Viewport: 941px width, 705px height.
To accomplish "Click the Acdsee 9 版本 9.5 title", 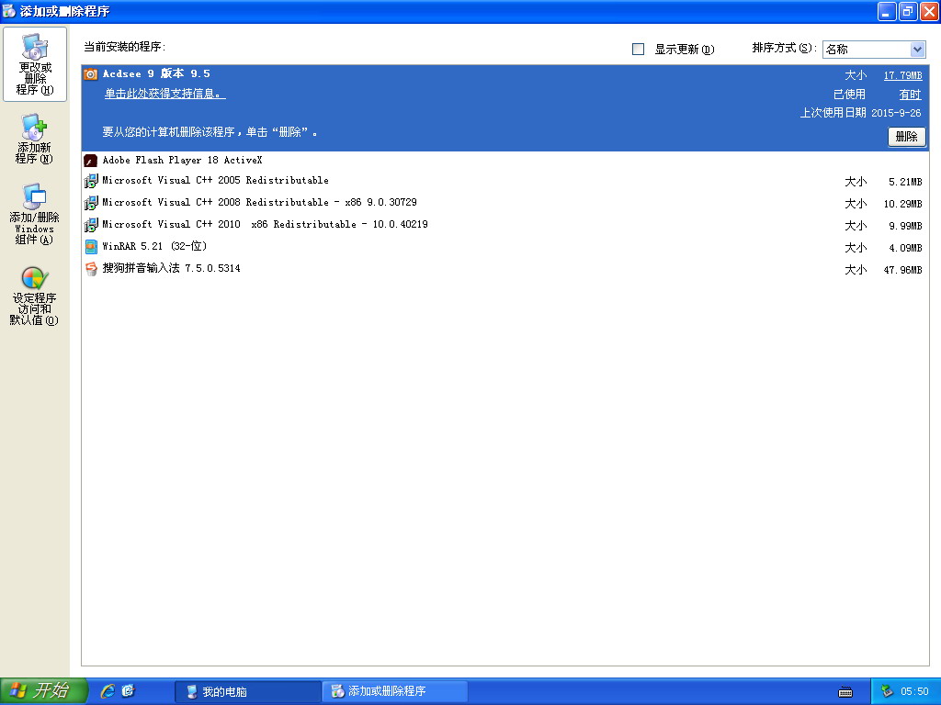I will [x=156, y=73].
